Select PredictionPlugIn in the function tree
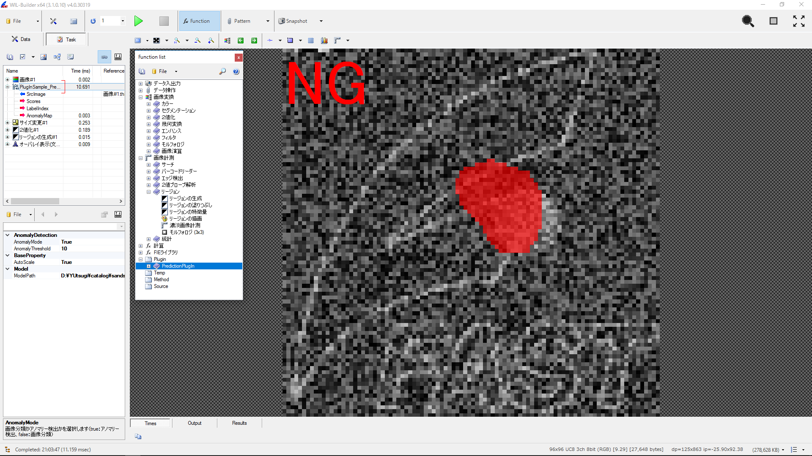The height and width of the screenshot is (456, 812). [178, 266]
